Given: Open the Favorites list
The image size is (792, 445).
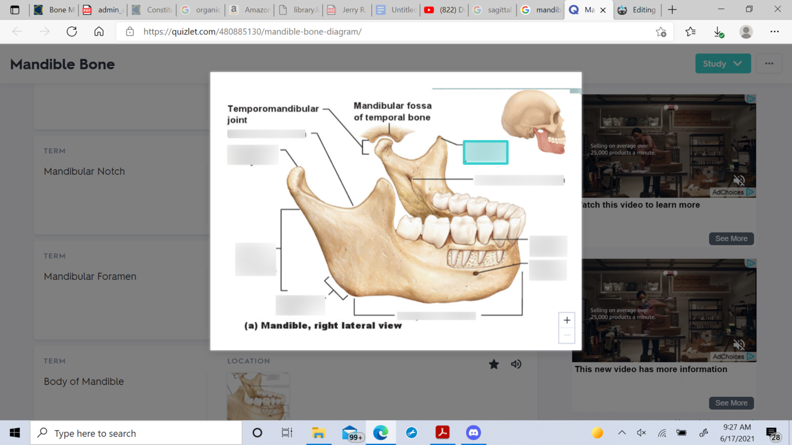Looking at the screenshot, I should 690,31.
